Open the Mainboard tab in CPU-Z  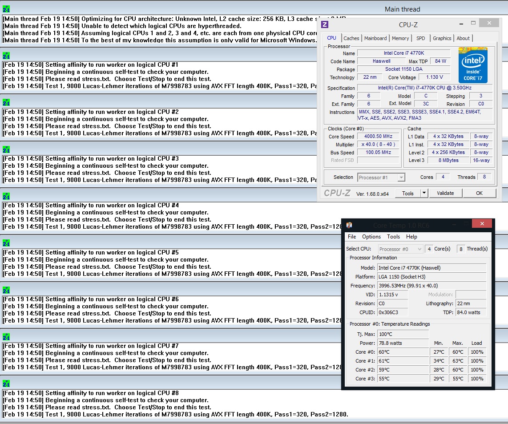coord(375,38)
